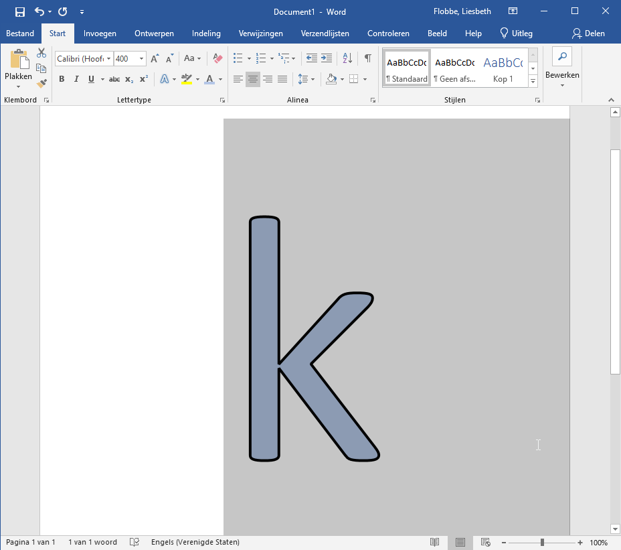The height and width of the screenshot is (550, 621).
Task: Click the Engels (Verenigde Staten) language indicator
Action: coord(195,542)
